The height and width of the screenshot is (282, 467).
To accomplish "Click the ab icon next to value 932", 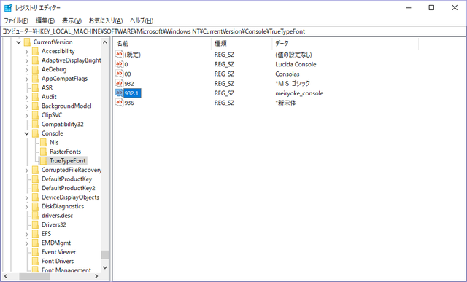I will tap(119, 83).
